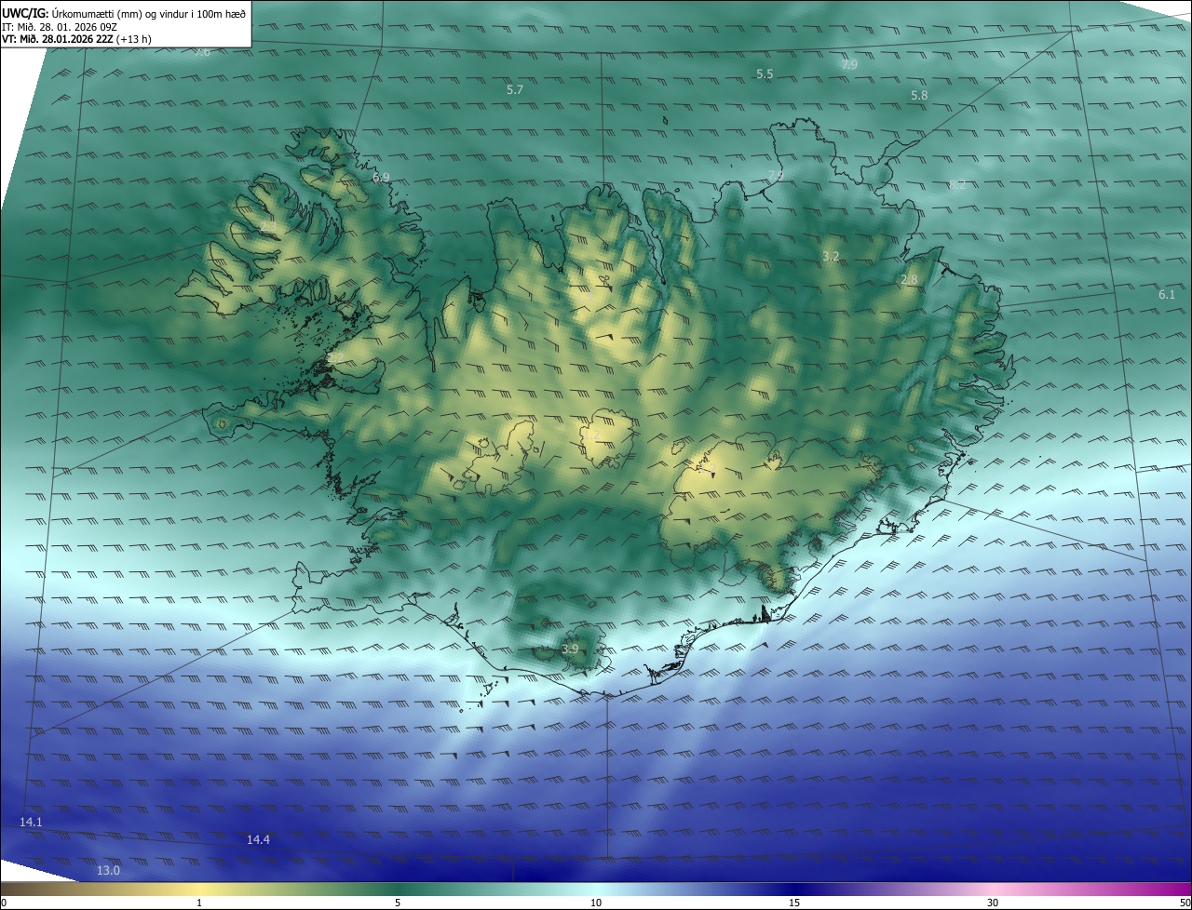The height and width of the screenshot is (910, 1192).
Task: Click the 2.3 value in the Westfjords
Action: point(268,227)
